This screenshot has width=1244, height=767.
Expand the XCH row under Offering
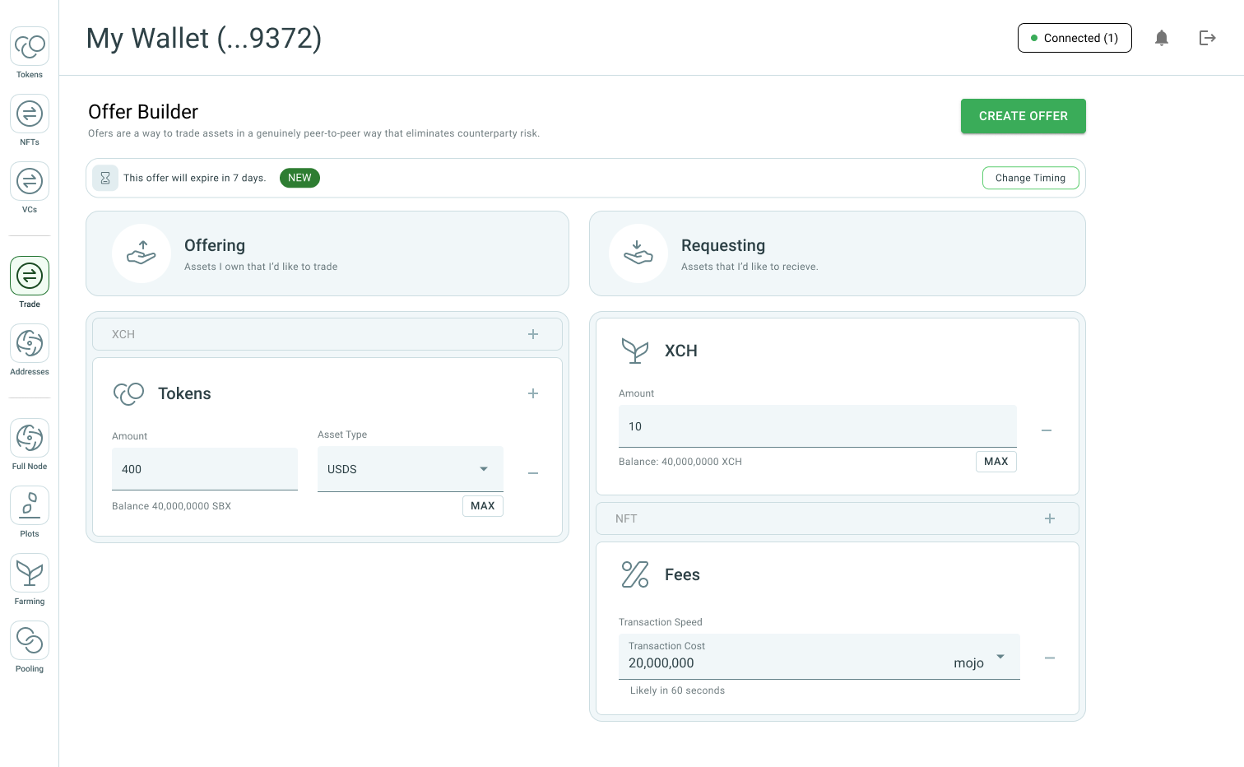pos(533,334)
